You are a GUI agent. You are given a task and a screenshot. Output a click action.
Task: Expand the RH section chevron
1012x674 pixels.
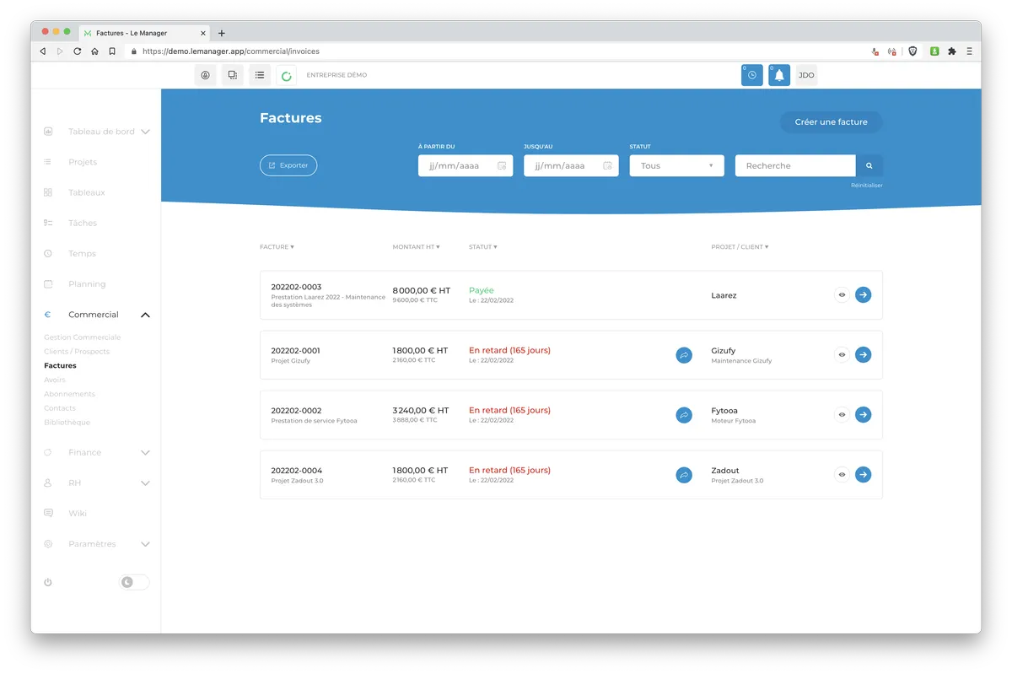[x=145, y=483]
